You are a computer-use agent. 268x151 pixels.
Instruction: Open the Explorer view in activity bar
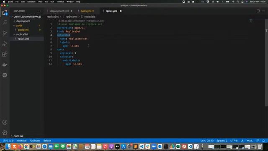(5, 12)
